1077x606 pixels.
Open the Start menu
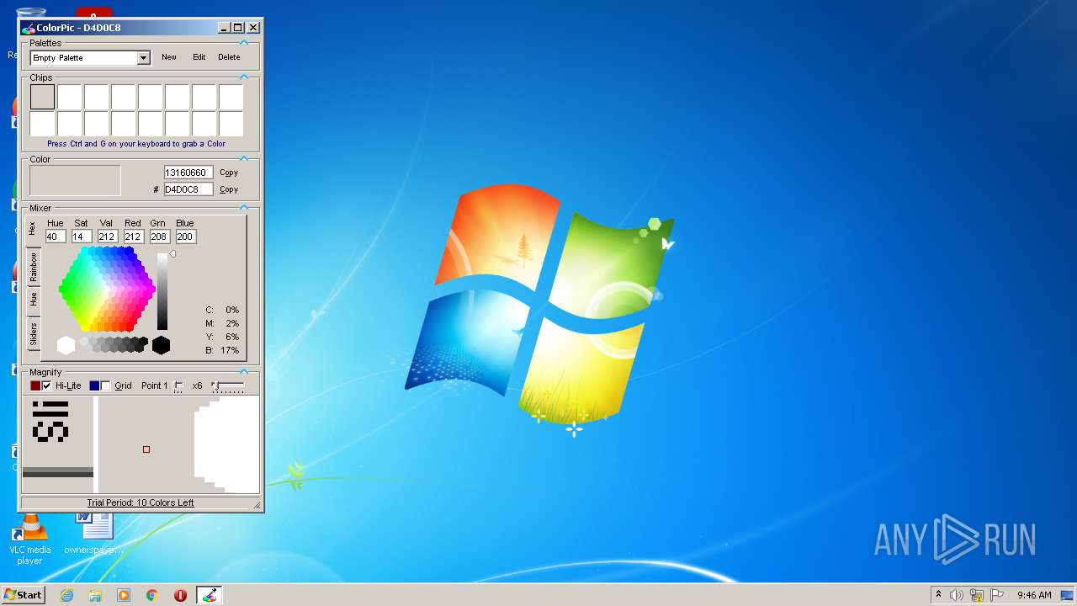[24, 595]
